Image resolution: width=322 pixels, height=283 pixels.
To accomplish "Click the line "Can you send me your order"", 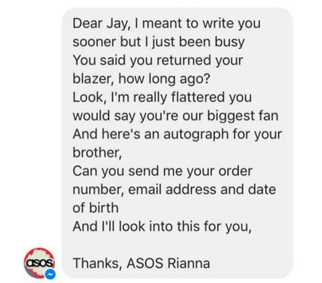I will click(x=162, y=171).
